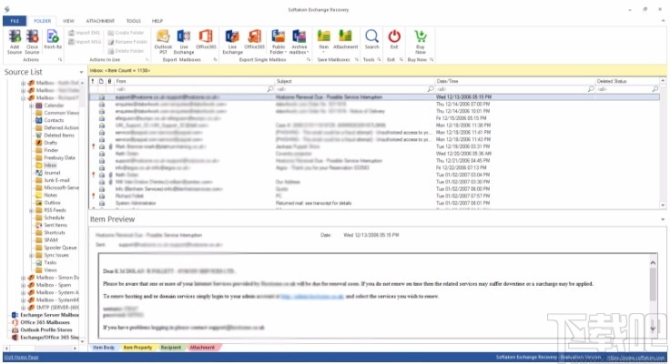670x364 pixels.
Task: Select the Drafts folder in the tree
Action: [x=50, y=143]
